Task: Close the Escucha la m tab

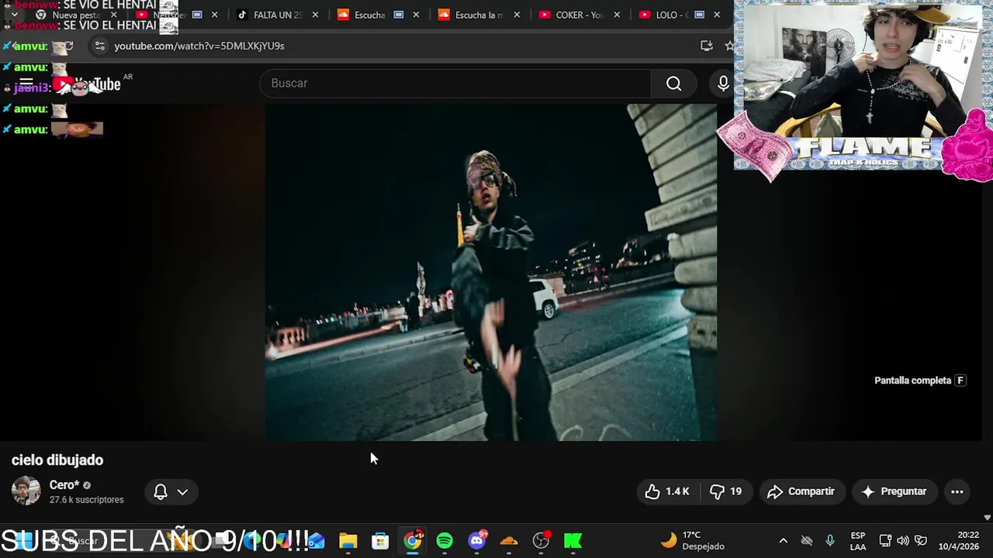Action: (x=517, y=15)
